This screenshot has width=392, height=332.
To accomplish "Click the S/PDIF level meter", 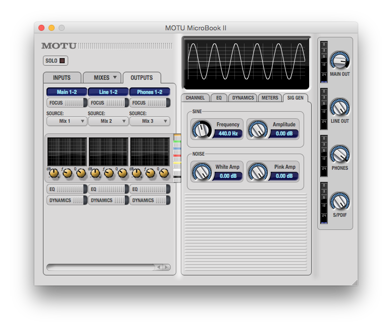I will (x=324, y=203).
